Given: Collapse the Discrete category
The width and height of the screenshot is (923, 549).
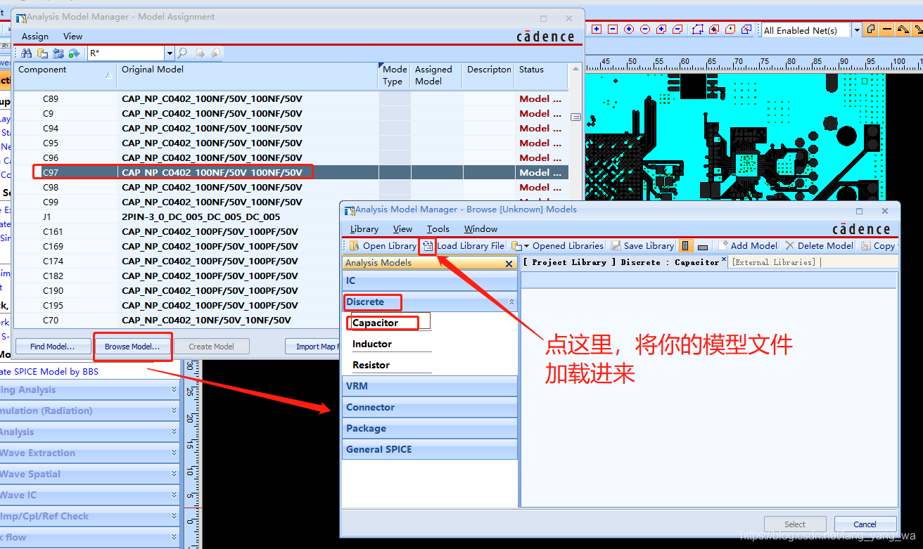Looking at the screenshot, I should 430,302.
